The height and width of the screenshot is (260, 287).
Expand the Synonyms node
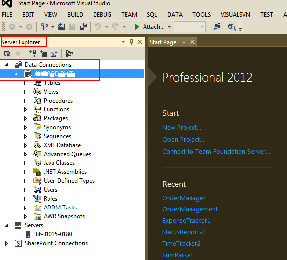[25, 127]
